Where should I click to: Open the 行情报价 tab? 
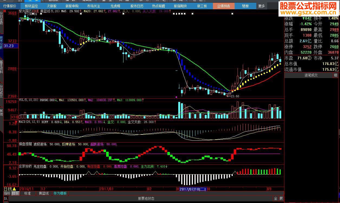[x=9, y=6]
